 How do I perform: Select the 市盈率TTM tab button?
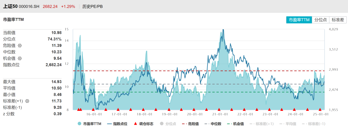(x=299, y=20)
